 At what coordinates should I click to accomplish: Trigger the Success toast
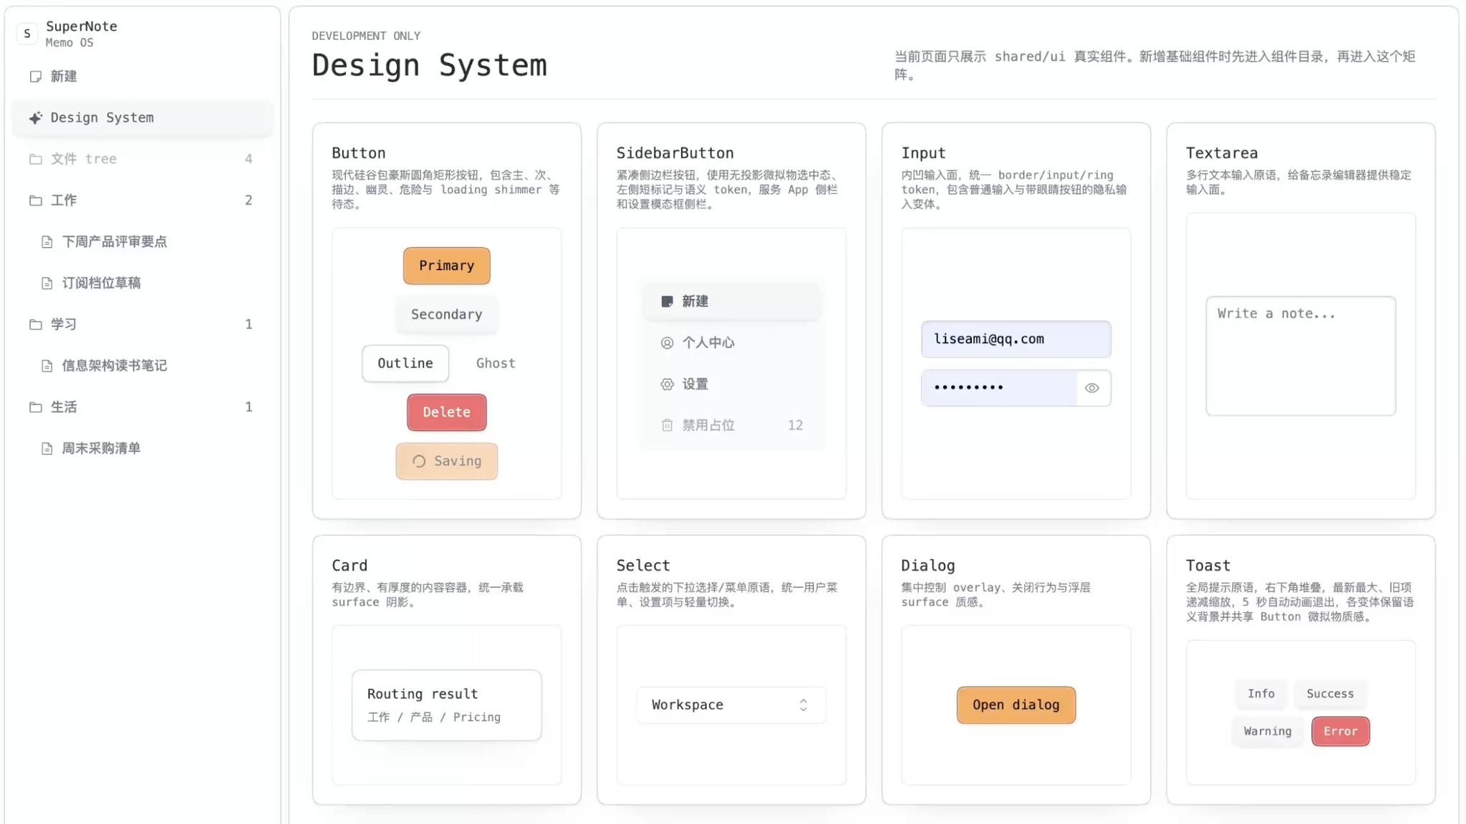[x=1330, y=694]
